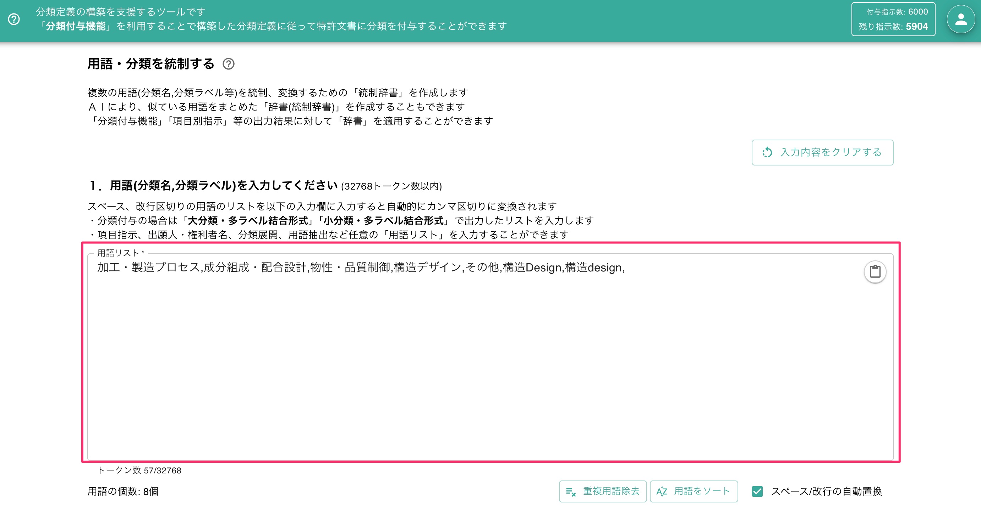Click the 用語の個数: 8個 text
This screenshot has height=523, width=981.
pos(123,491)
